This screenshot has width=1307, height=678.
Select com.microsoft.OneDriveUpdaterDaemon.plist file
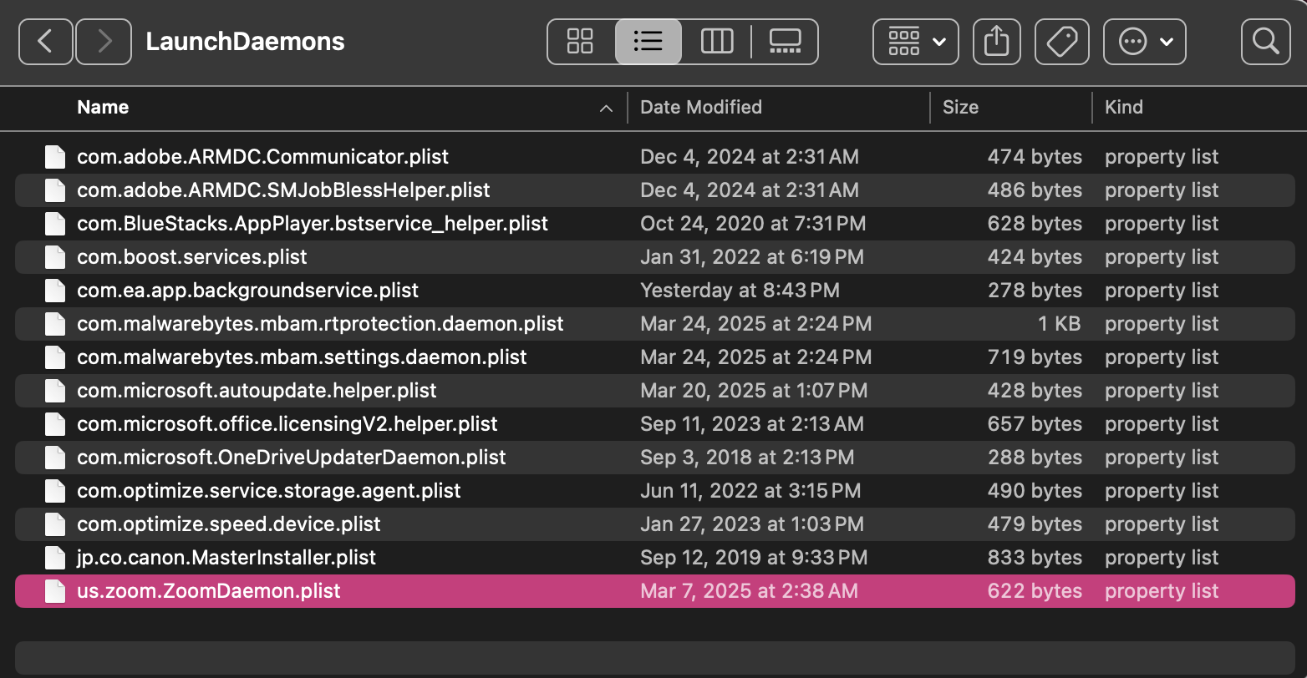[x=291, y=458]
